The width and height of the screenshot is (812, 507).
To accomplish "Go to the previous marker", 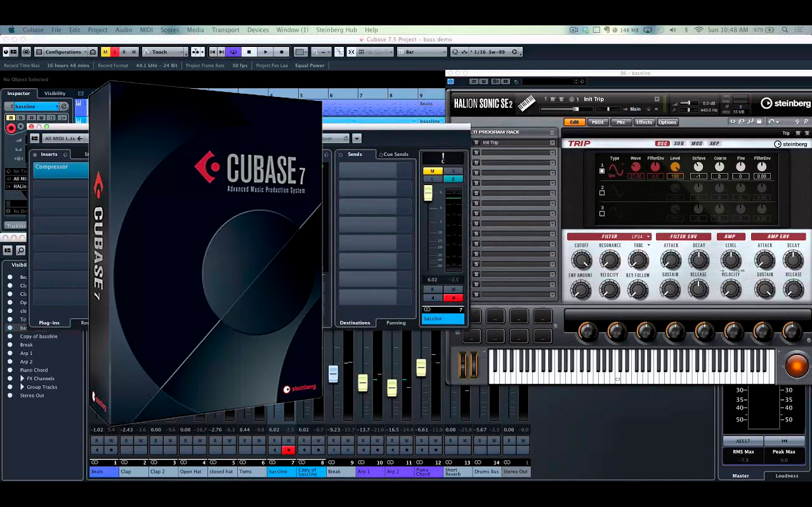I will coord(213,52).
